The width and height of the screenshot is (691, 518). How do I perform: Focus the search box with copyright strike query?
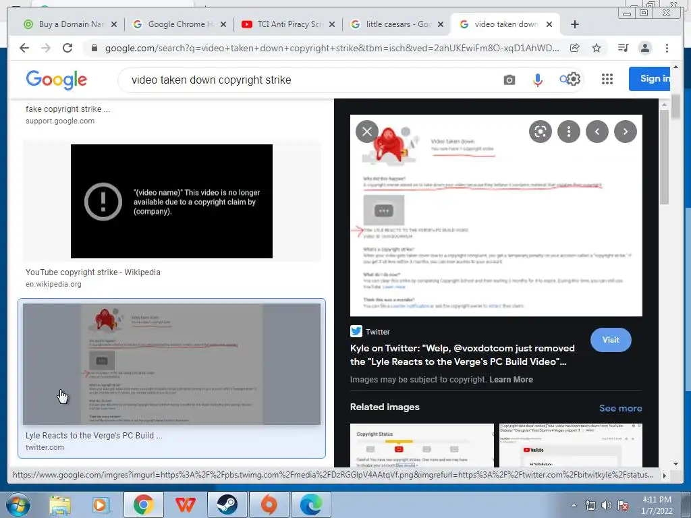tap(308, 80)
